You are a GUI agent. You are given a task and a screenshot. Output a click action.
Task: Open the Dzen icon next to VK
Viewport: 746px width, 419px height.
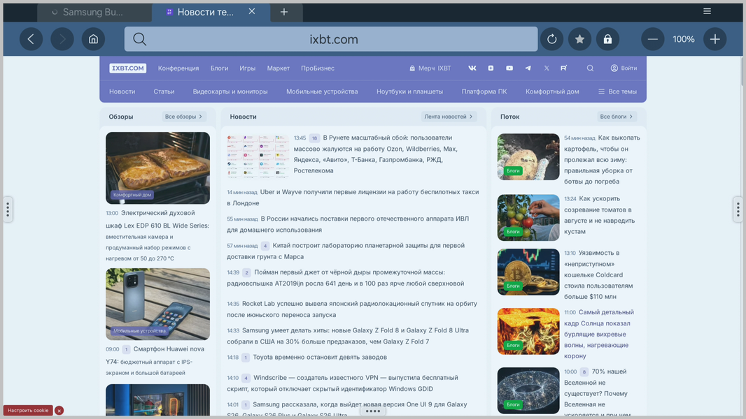click(491, 68)
